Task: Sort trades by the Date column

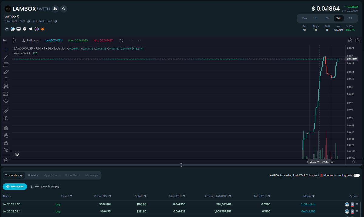Action: [7, 196]
